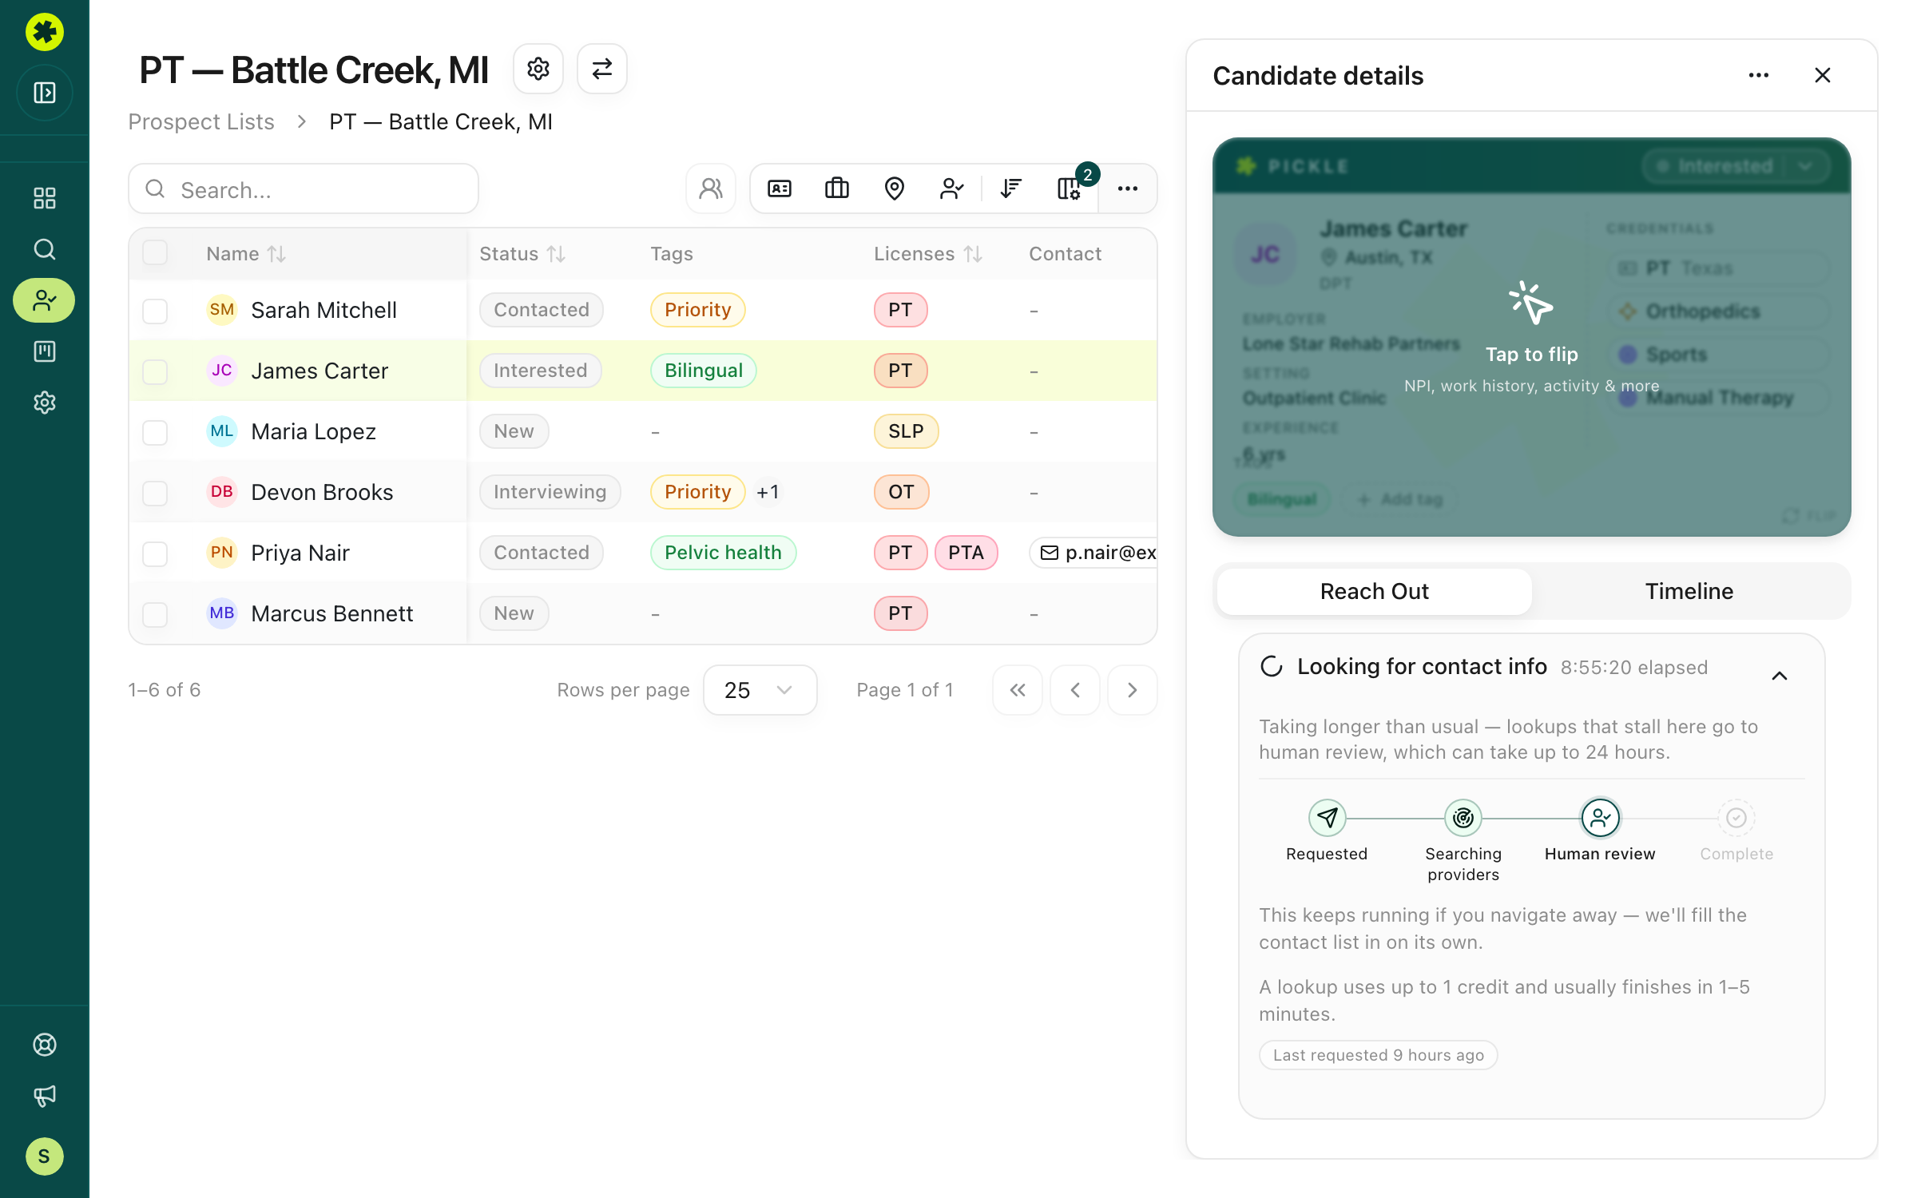This screenshot has height=1198, width=1917.
Task: Click the PTA license badge
Action: click(x=966, y=553)
